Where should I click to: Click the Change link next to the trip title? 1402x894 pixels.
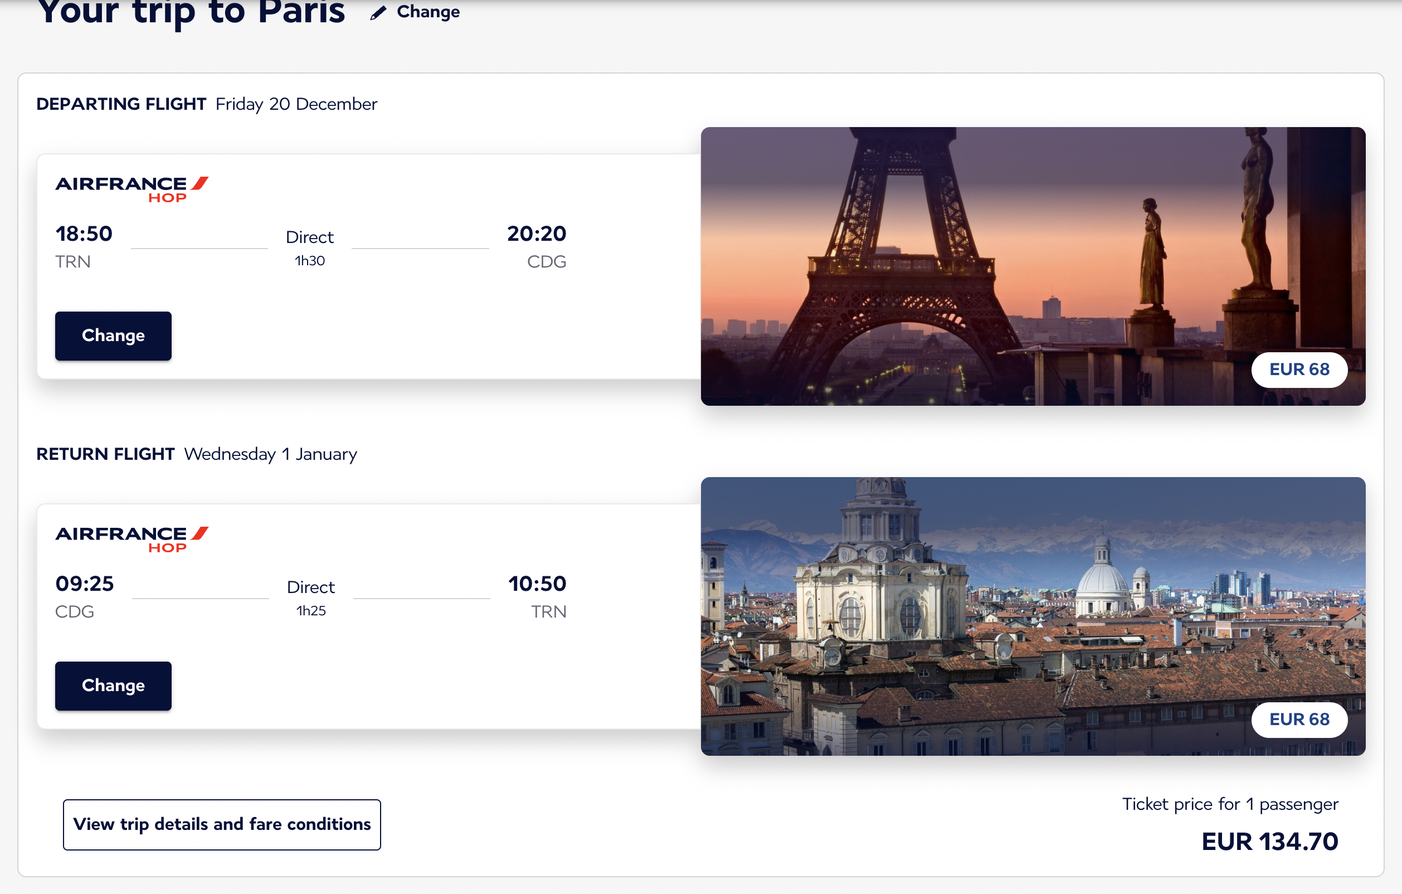click(x=428, y=12)
